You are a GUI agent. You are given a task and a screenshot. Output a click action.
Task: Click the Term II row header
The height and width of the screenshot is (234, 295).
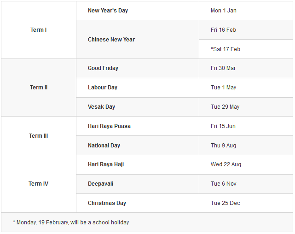(x=39, y=88)
